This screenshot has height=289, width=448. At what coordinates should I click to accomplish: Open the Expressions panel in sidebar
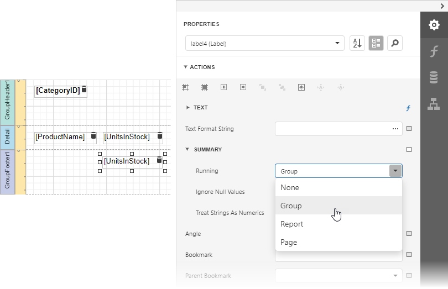(x=434, y=51)
